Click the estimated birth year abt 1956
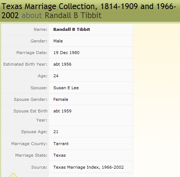Screen dimensions: 180x177 pos(62,64)
